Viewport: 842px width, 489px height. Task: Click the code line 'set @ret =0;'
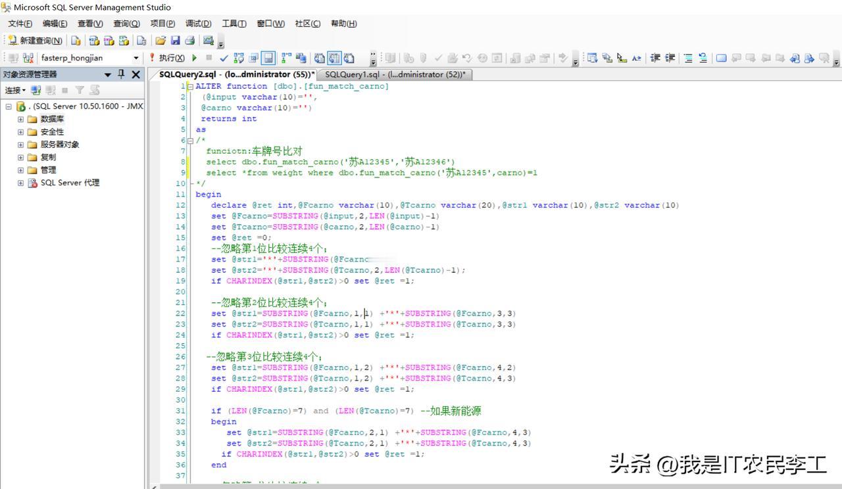point(241,237)
